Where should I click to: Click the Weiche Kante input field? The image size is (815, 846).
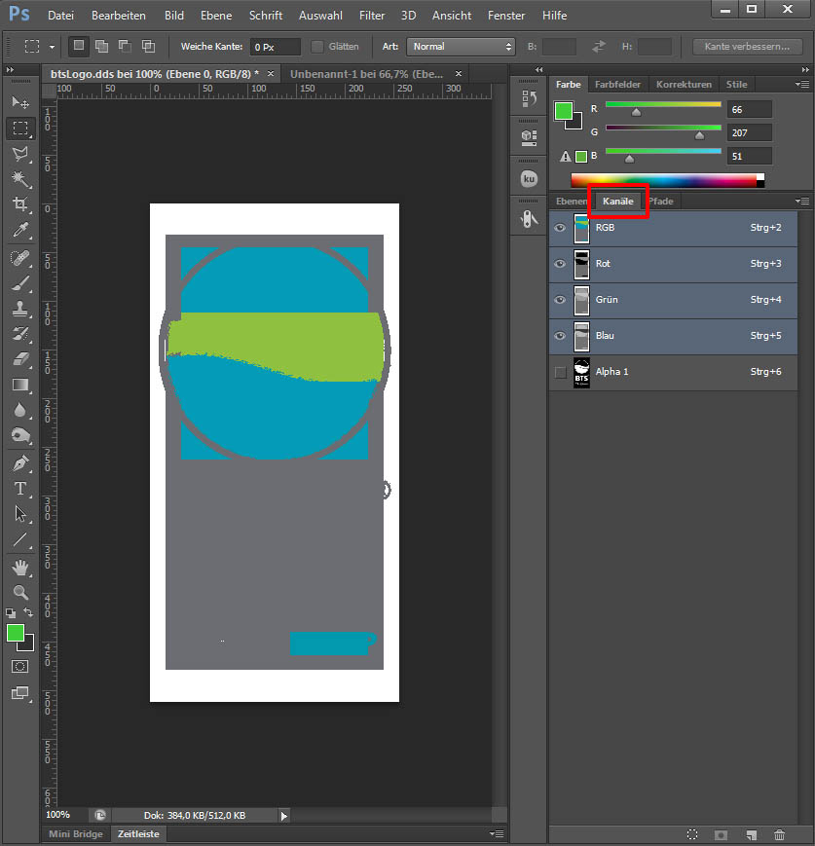[275, 47]
